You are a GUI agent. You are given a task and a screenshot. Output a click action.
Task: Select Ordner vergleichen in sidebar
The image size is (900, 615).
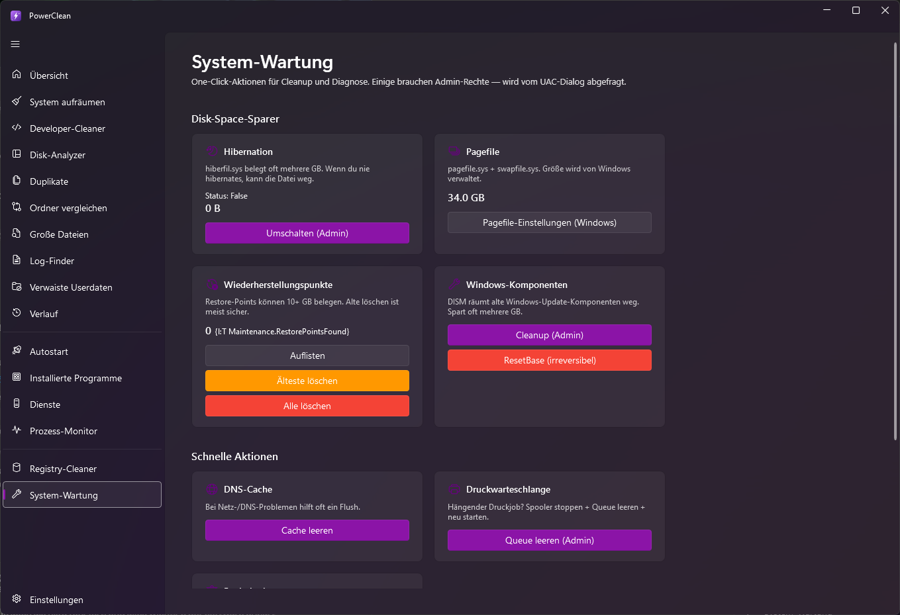click(x=82, y=208)
